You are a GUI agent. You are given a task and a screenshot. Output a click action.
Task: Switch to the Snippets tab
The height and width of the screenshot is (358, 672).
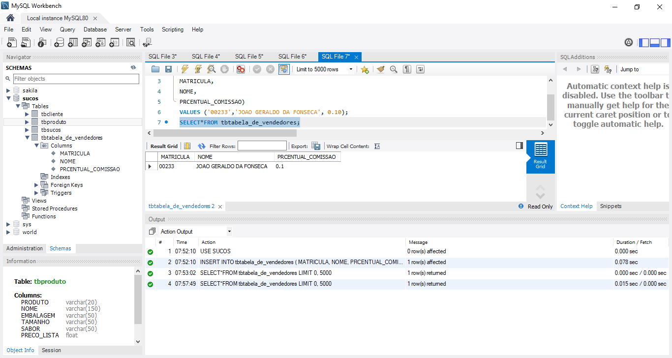coord(611,206)
